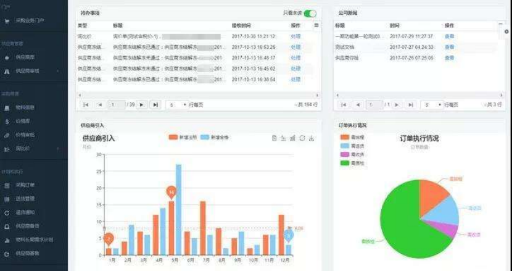Open the 待办事项 table column menu icon
This screenshot has width=512, height=271.
click(x=316, y=25)
